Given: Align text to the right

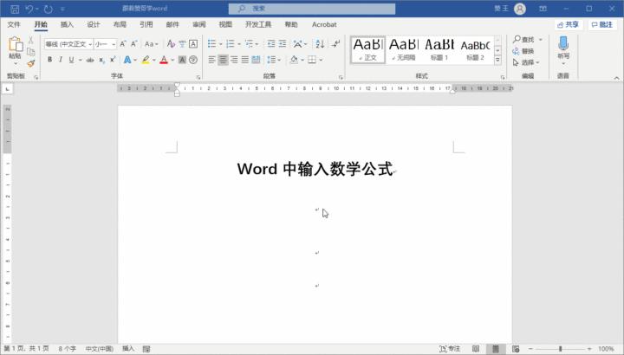Looking at the screenshot, I should tap(234, 60).
